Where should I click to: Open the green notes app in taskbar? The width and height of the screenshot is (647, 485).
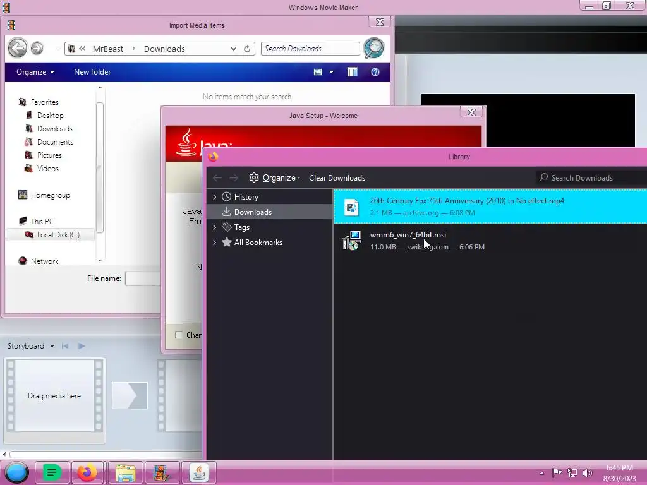(52, 472)
